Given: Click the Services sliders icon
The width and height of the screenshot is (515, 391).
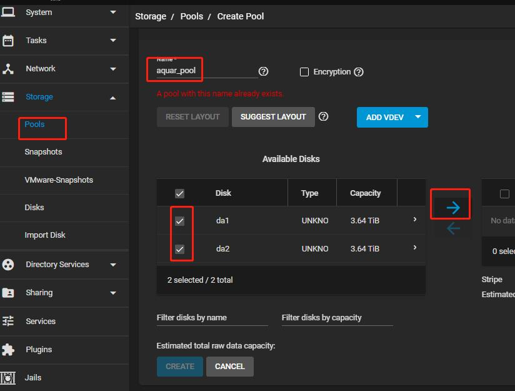Looking at the screenshot, I should tap(8, 321).
